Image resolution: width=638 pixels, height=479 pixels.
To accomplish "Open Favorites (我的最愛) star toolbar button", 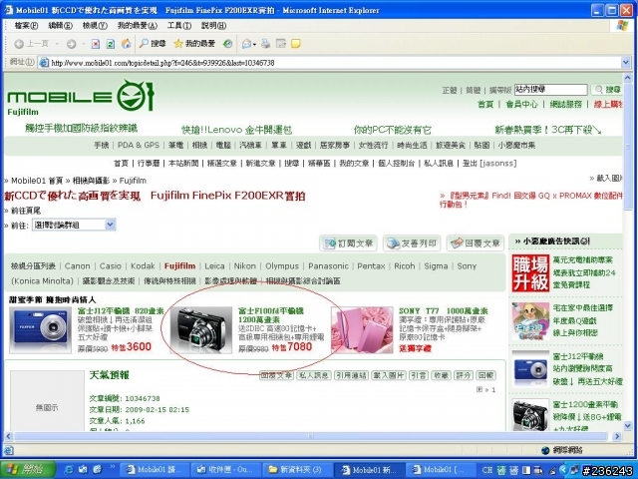I will [194, 44].
